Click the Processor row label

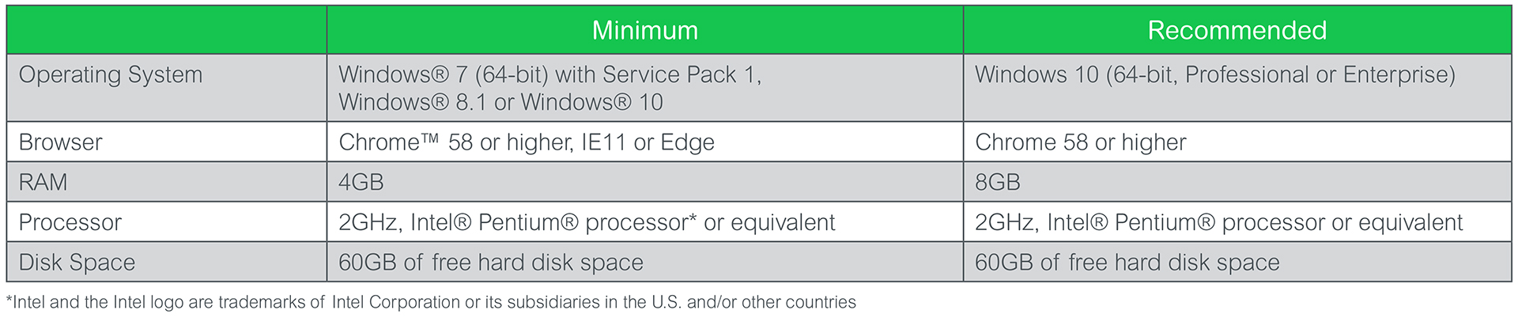click(70, 222)
